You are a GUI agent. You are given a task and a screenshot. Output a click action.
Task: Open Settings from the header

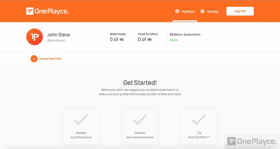point(213,11)
